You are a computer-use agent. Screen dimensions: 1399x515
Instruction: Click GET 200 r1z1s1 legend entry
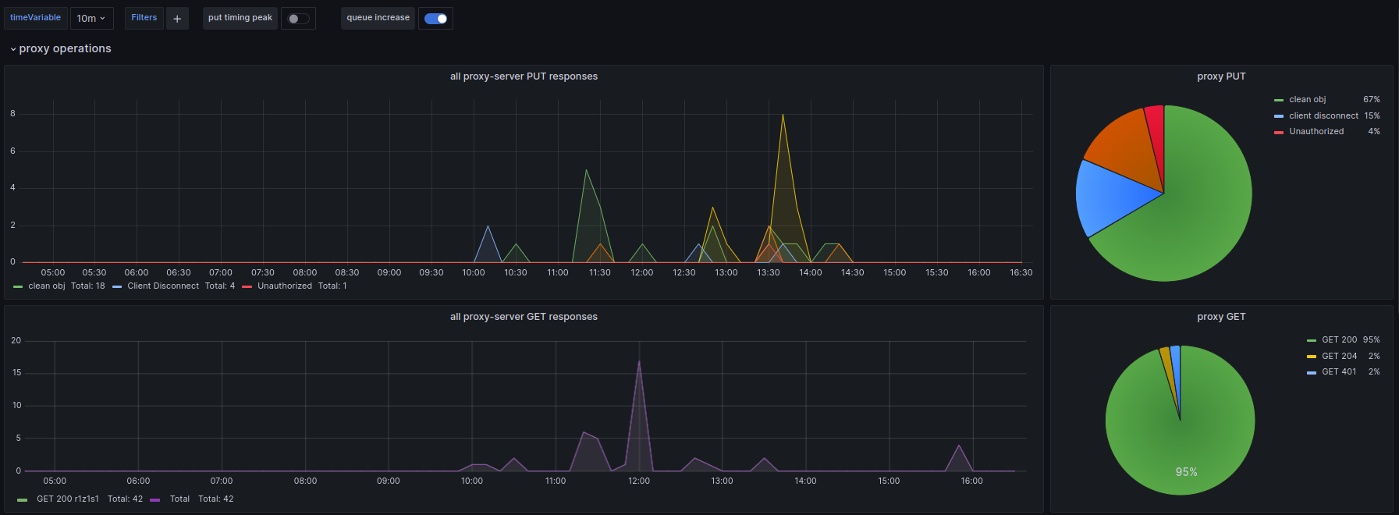pyautogui.click(x=68, y=499)
